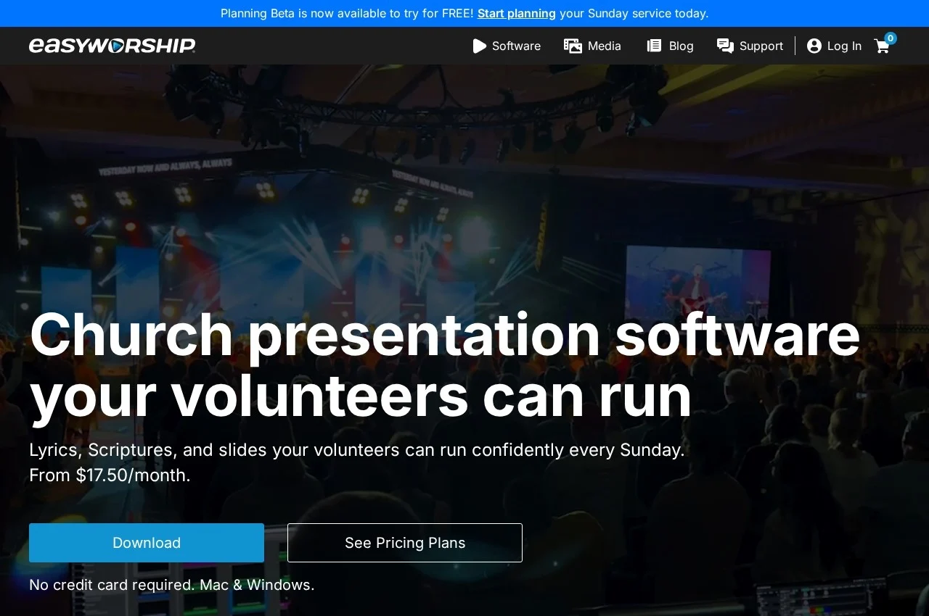The image size is (929, 616).
Task: Click the Church presentation software headline
Action: coord(444,365)
